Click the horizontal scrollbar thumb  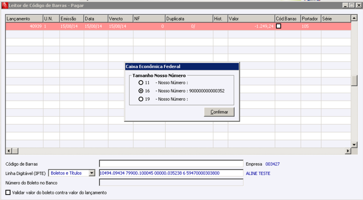point(15,151)
